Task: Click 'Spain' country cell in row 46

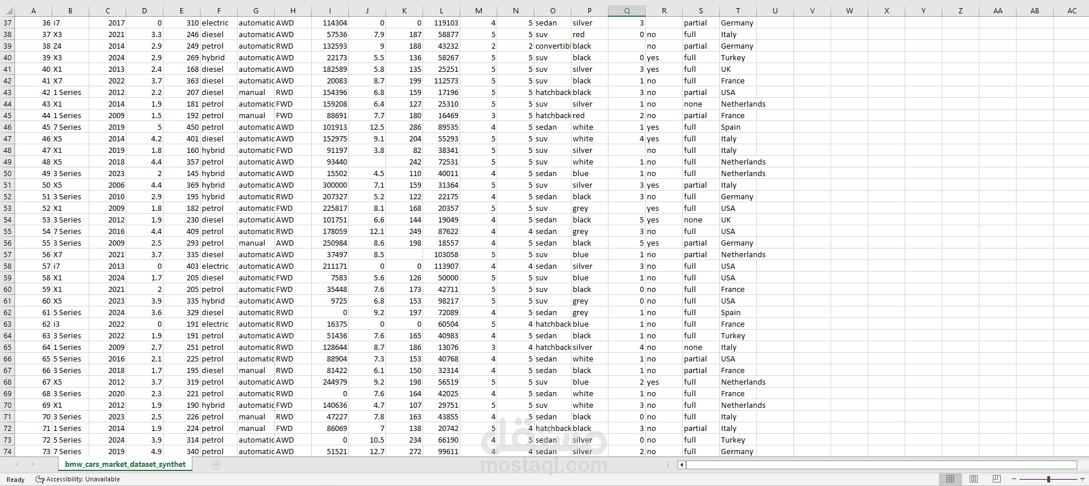Action: (738, 127)
